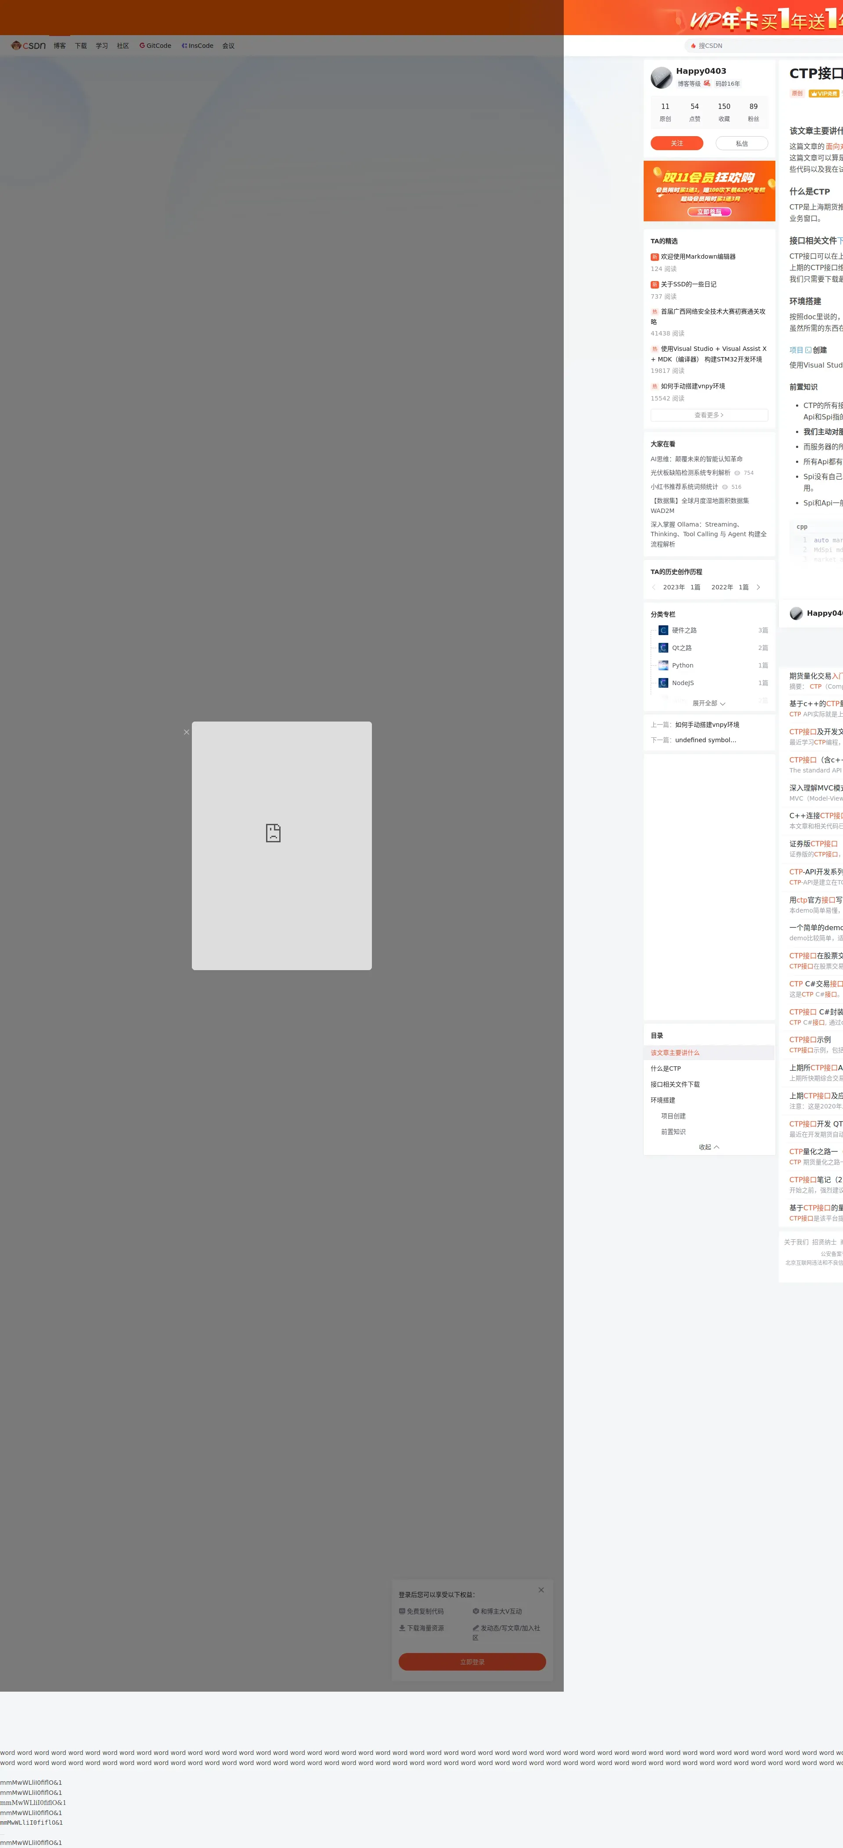The height and width of the screenshot is (1848, 843).
Task: Open the 硬件之路 column icon
Action: pyautogui.click(x=663, y=630)
